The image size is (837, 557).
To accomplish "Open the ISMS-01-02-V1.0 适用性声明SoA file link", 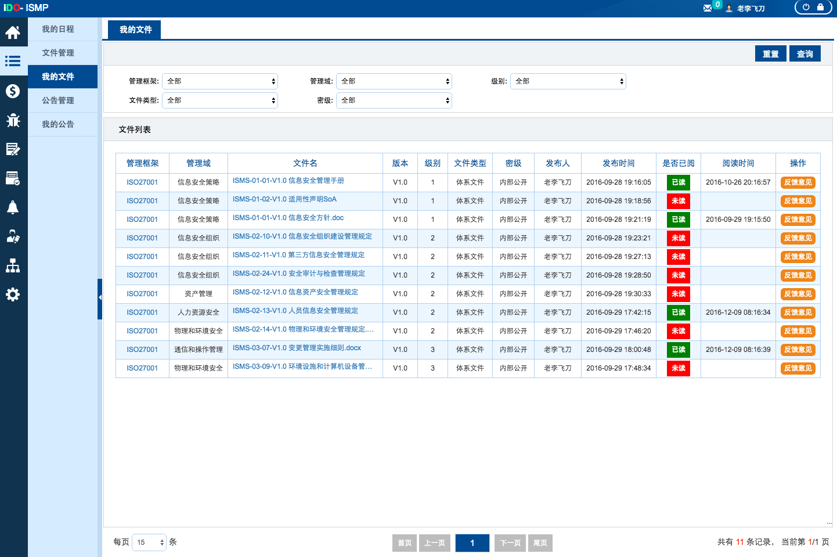I will 284,199.
